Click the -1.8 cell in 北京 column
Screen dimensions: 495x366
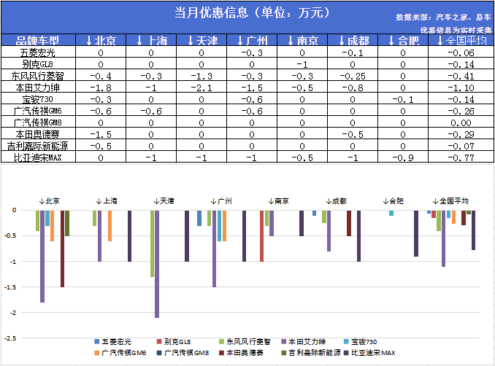(x=101, y=87)
